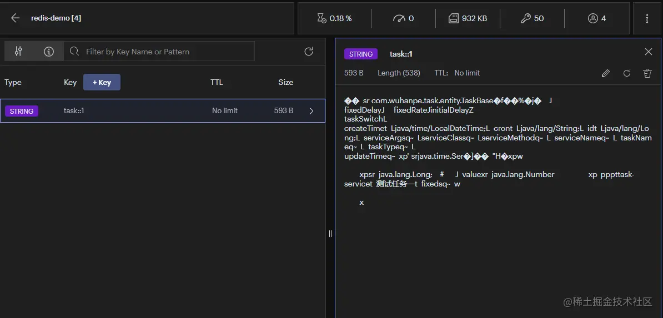
Task: Click the TTL No limit value in details
Action: tap(467, 73)
